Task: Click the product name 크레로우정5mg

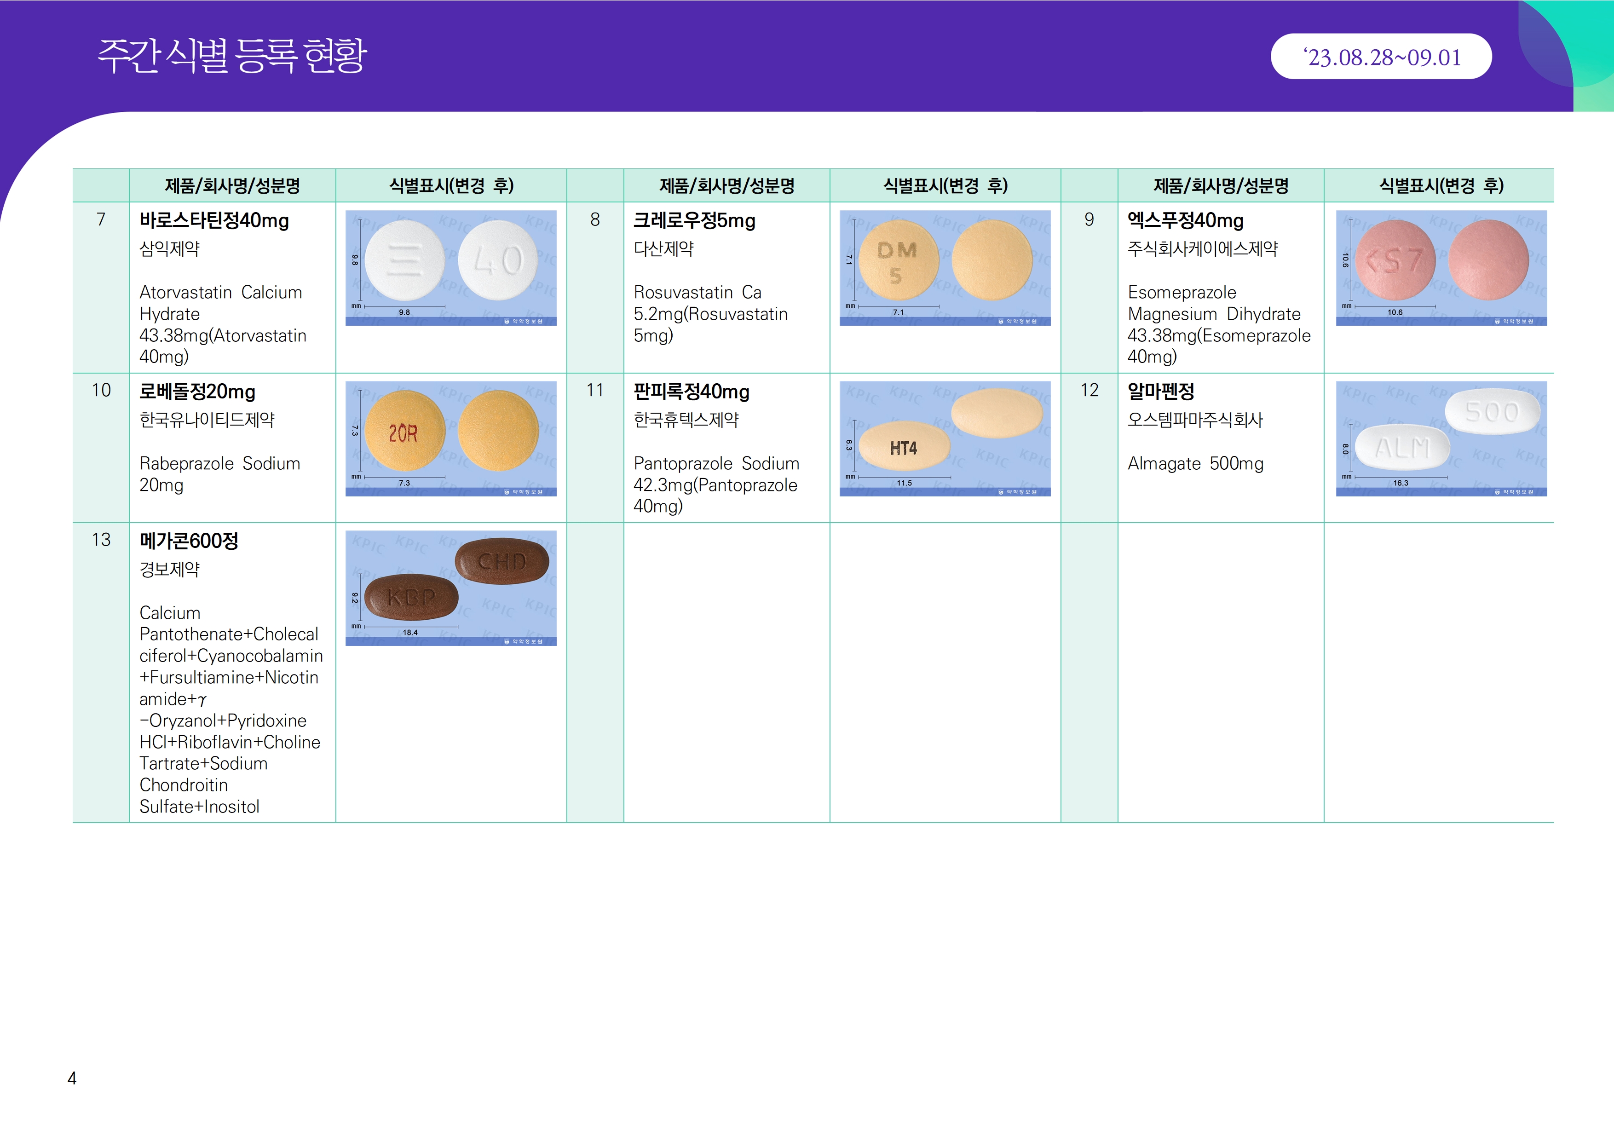Action: [694, 221]
